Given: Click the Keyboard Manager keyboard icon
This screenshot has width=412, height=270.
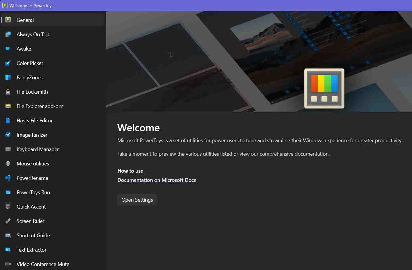Looking at the screenshot, I should tap(8, 149).
